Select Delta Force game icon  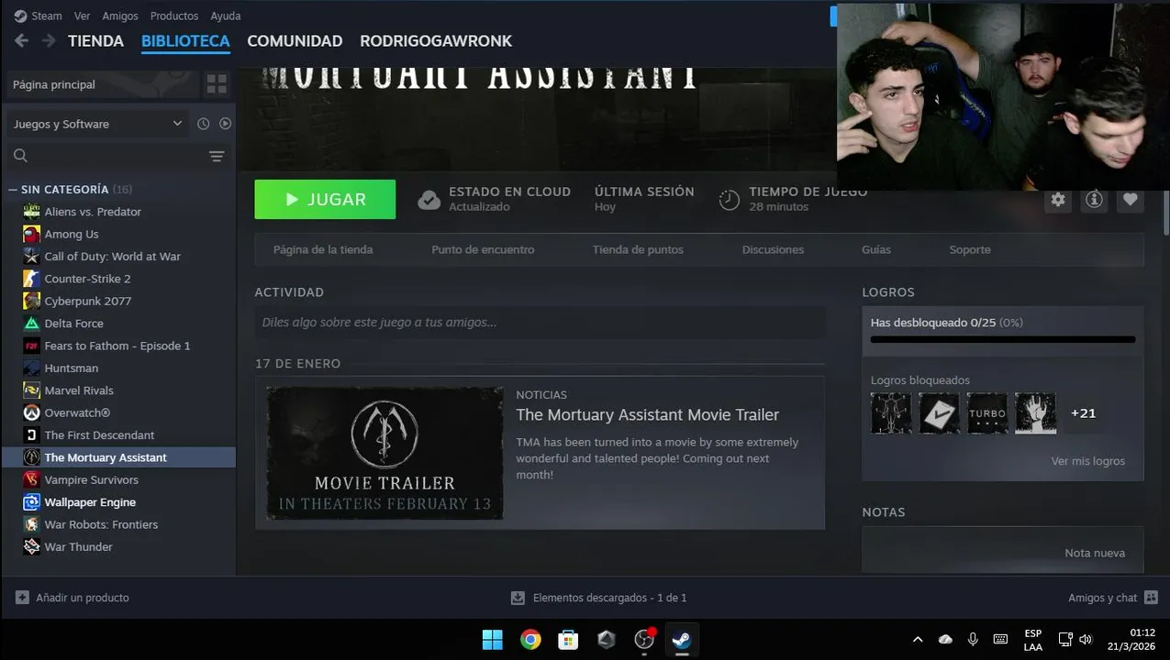31,324
